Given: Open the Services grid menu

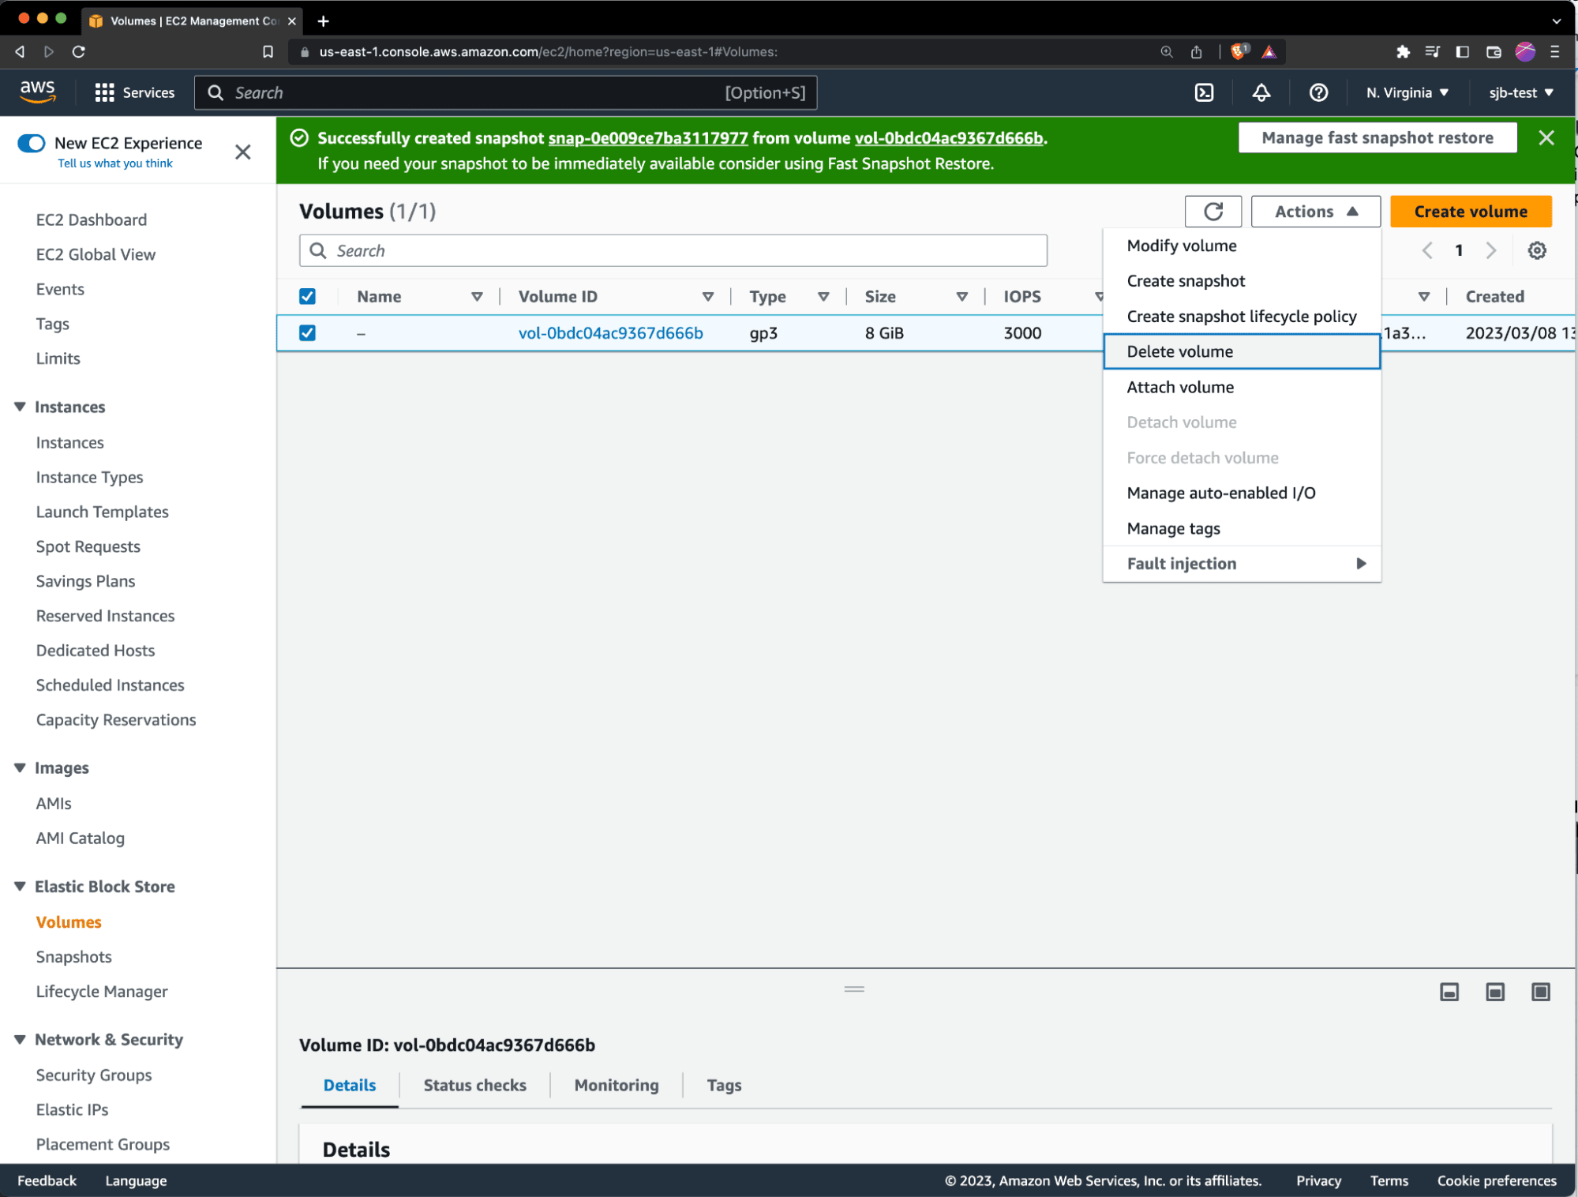Looking at the screenshot, I should coord(134,93).
